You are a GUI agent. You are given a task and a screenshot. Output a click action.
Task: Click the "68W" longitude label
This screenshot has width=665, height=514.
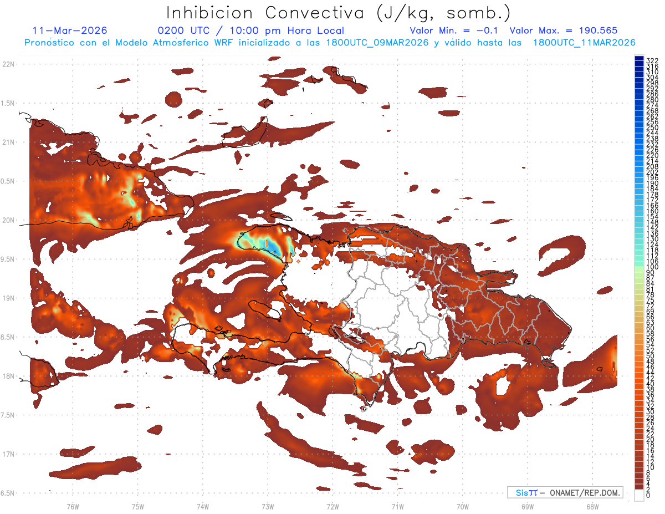592,506
